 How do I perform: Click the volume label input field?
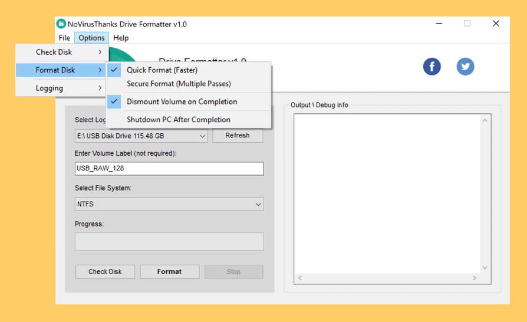pos(169,169)
